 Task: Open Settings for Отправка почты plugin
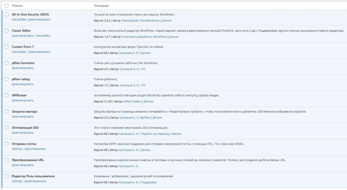pyautogui.click(x=17, y=149)
